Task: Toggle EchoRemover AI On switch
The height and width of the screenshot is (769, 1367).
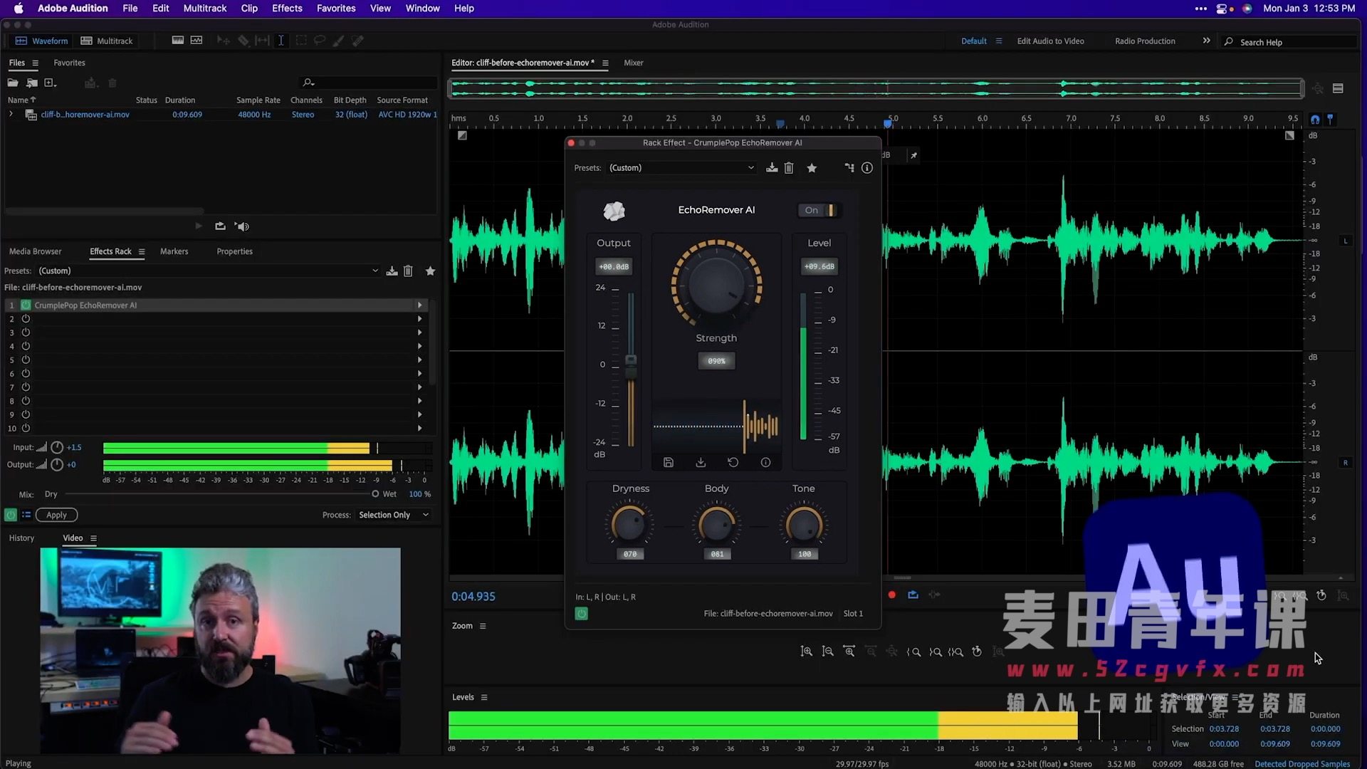Action: click(819, 210)
